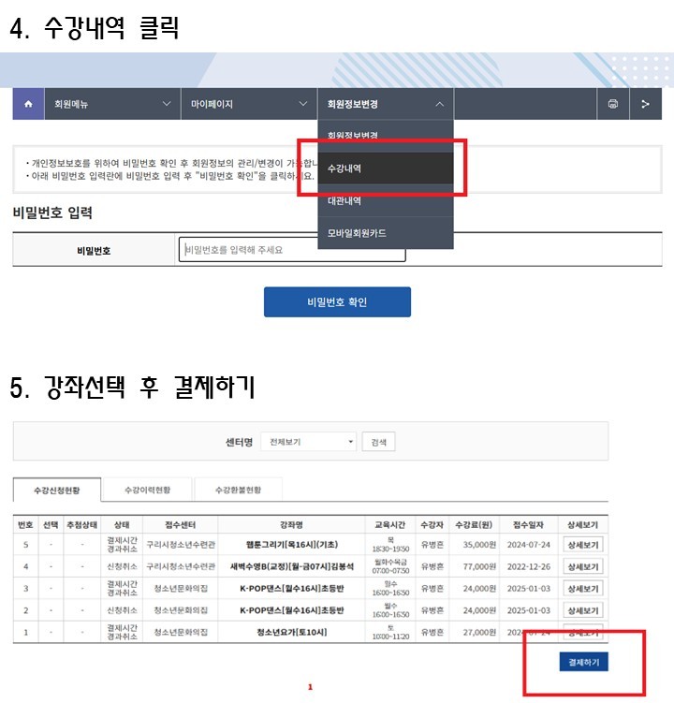This screenshot has height=703, width=674.
Task: Click the 검색 button next to 센터명
Action: click(x=378, y=442)
